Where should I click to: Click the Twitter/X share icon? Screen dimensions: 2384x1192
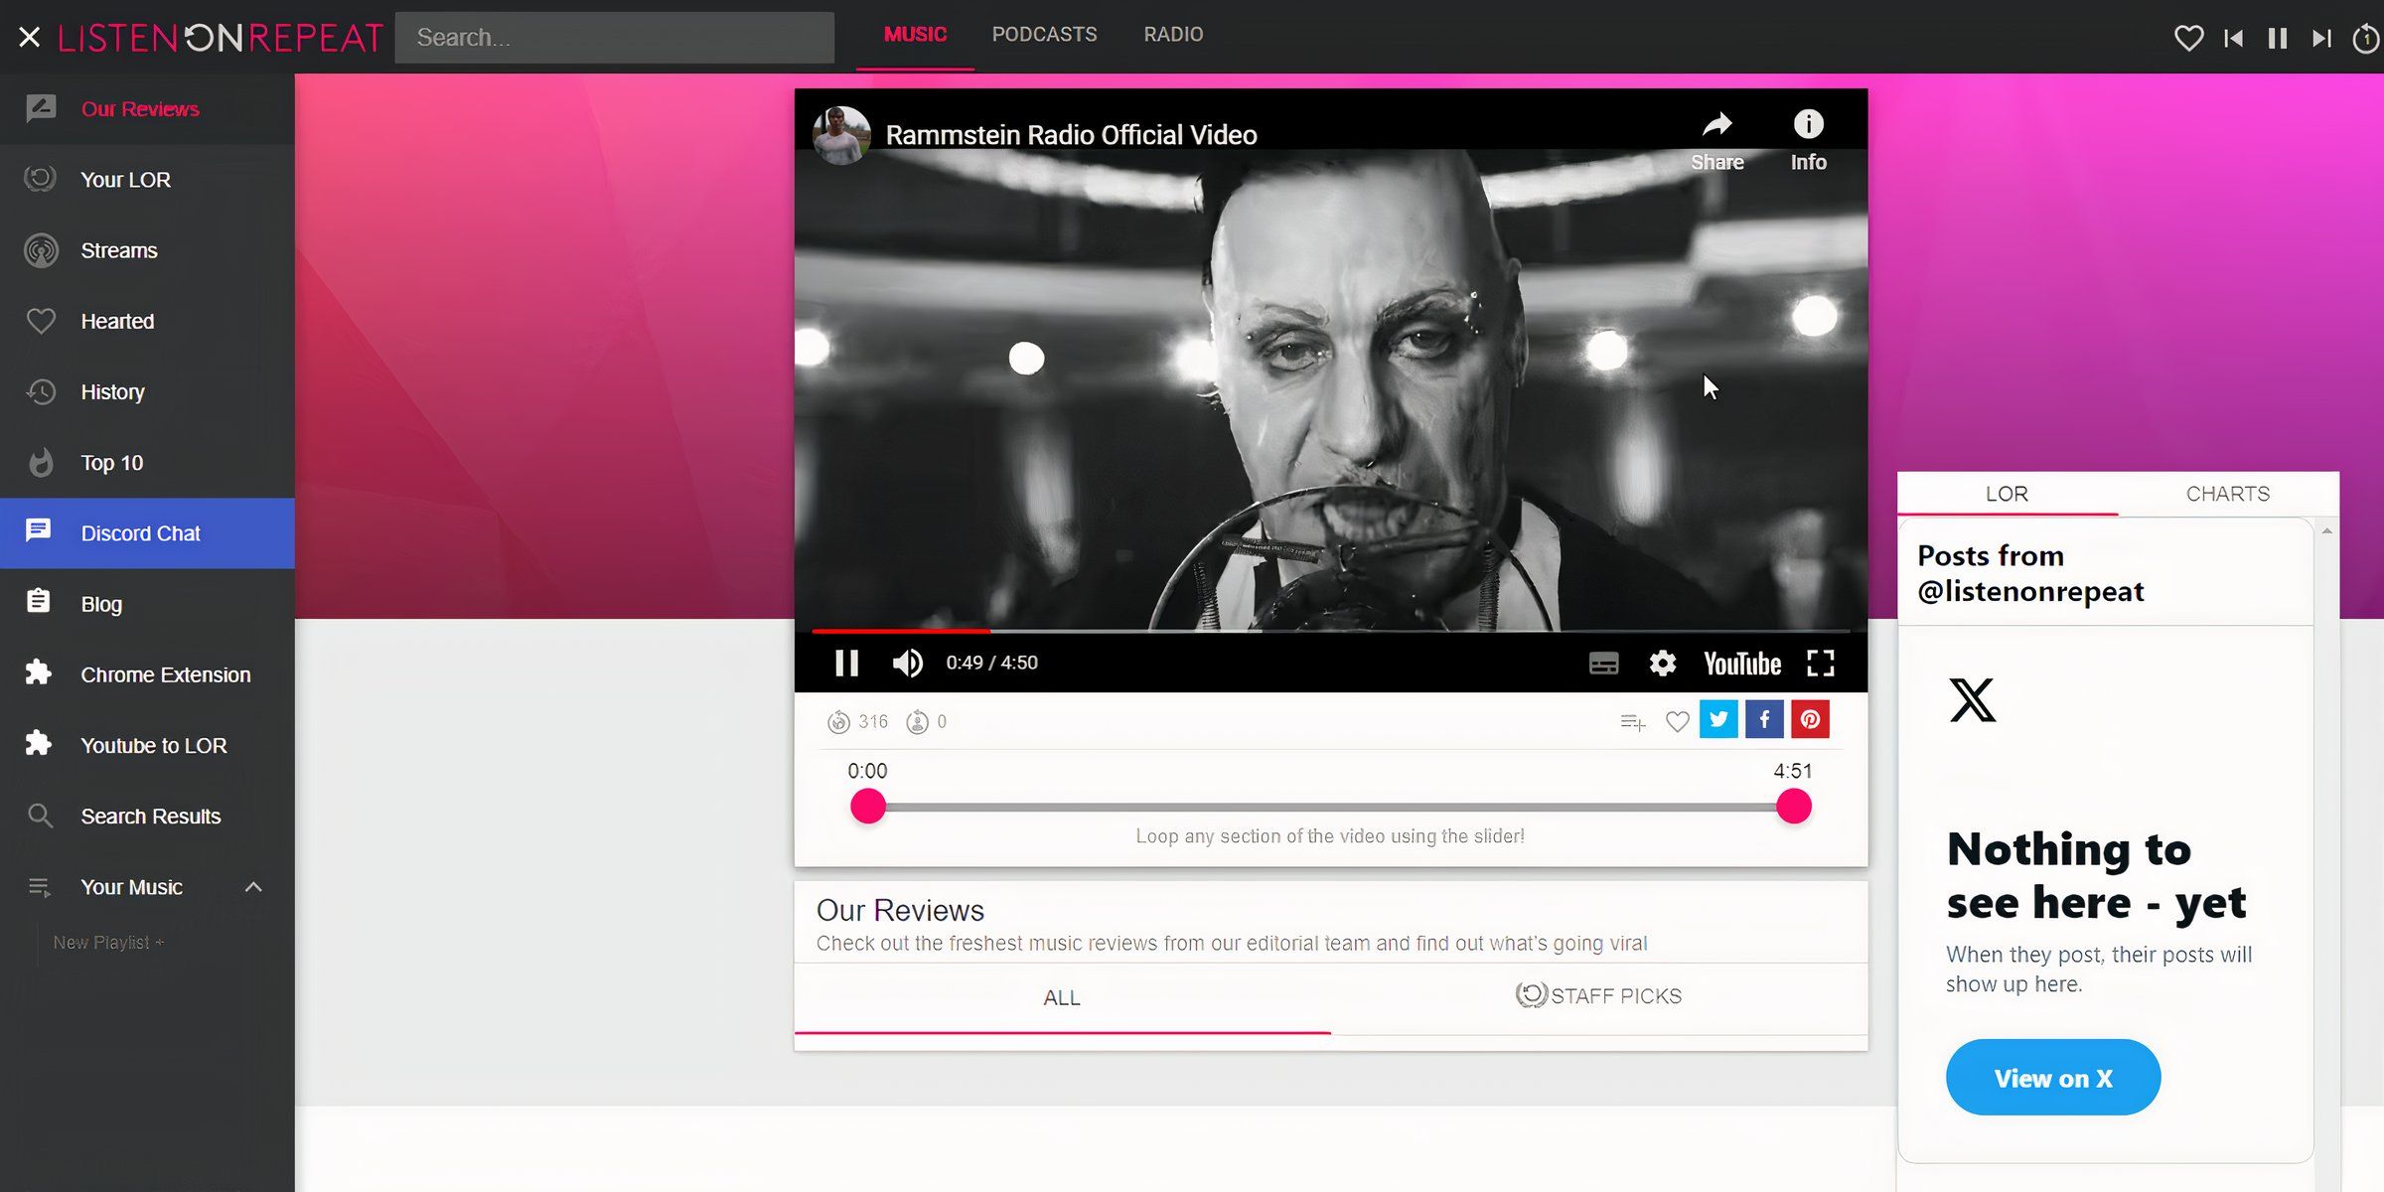pos(1718,719)
